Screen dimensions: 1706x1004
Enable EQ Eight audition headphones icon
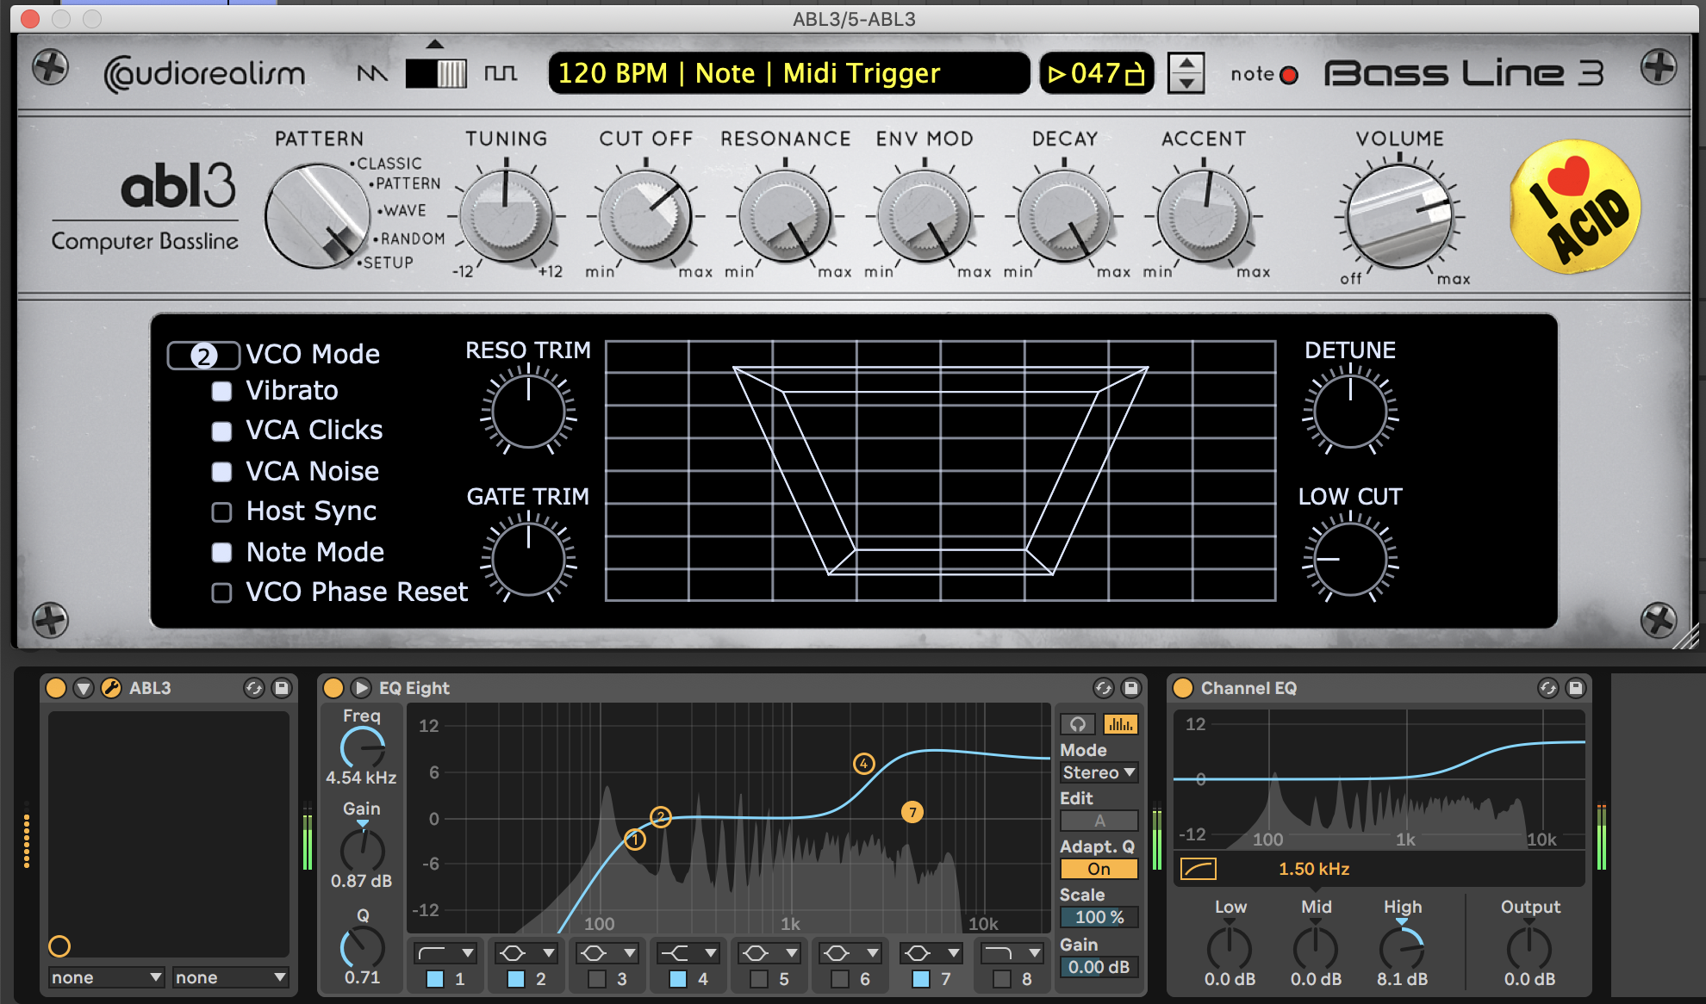click(x=1078, y=724)
